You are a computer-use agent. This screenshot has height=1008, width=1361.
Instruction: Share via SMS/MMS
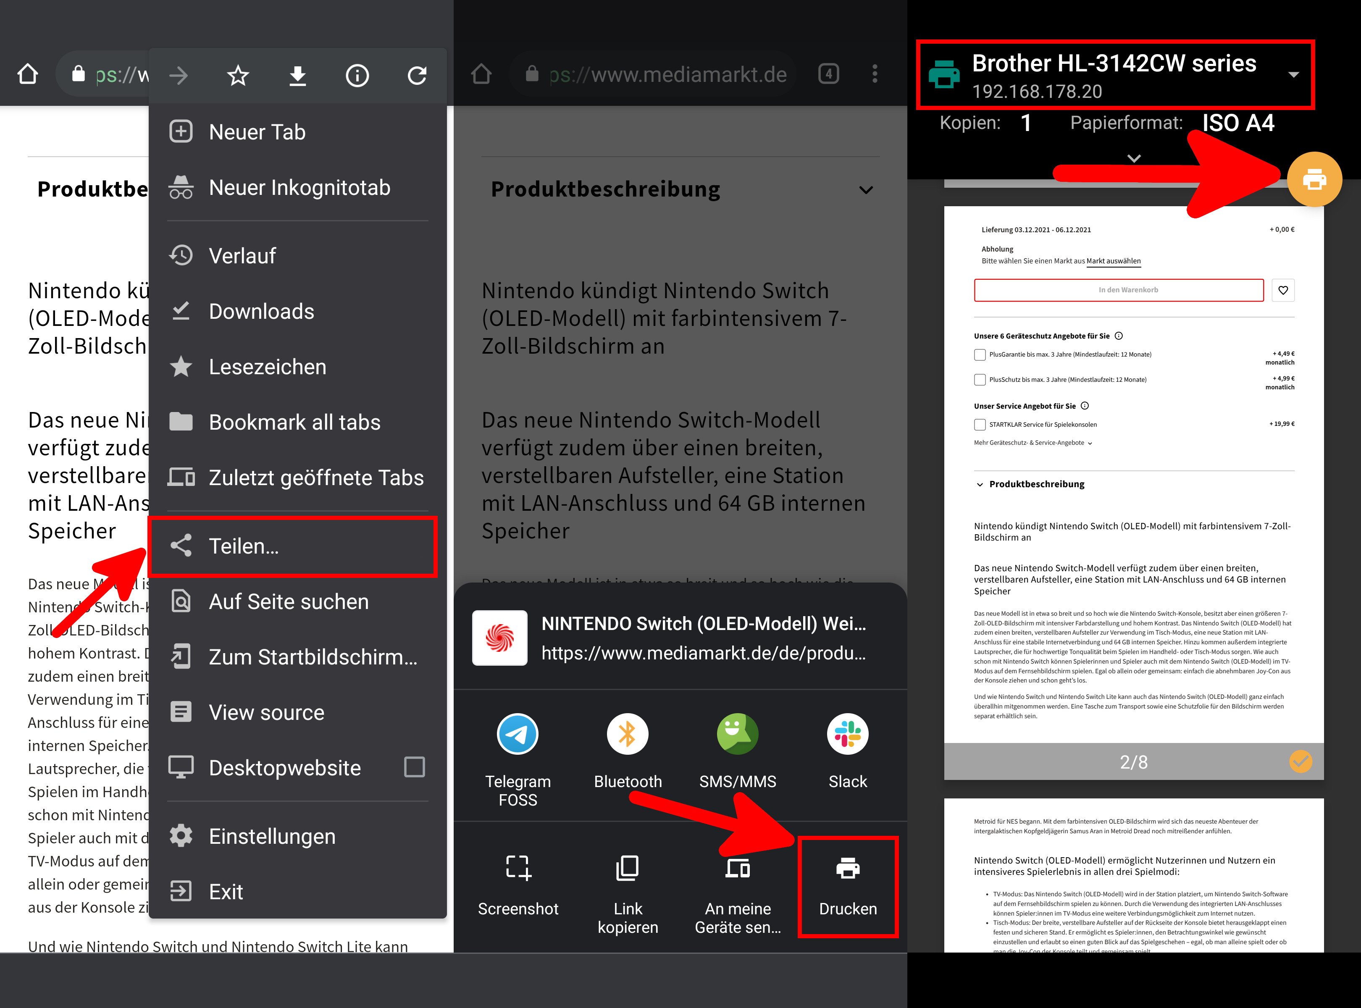tap(738, 752)
